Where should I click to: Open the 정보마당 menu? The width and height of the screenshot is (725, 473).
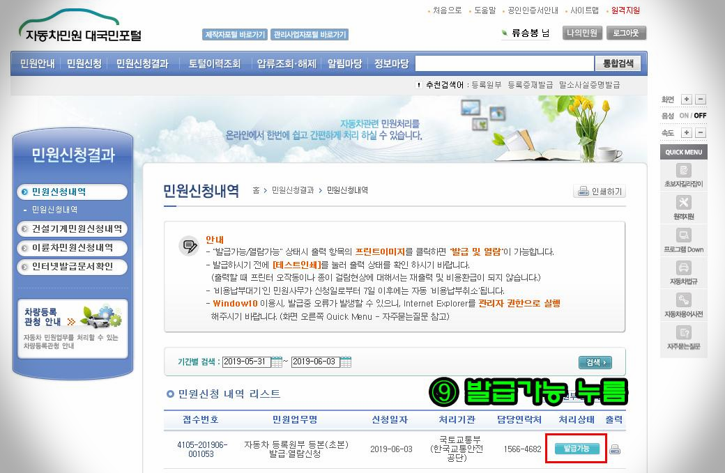pos(392,64)
